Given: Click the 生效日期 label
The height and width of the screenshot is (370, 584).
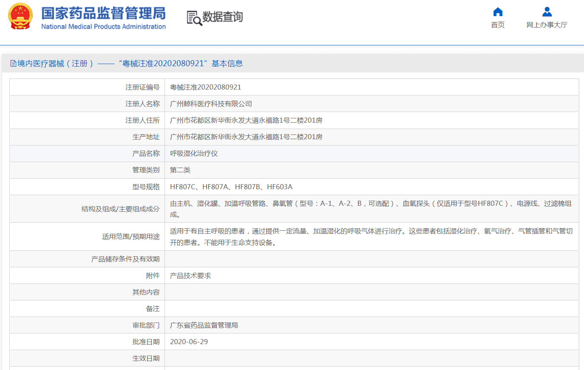Looking at the screenshot, I should [x=146, y=359].
